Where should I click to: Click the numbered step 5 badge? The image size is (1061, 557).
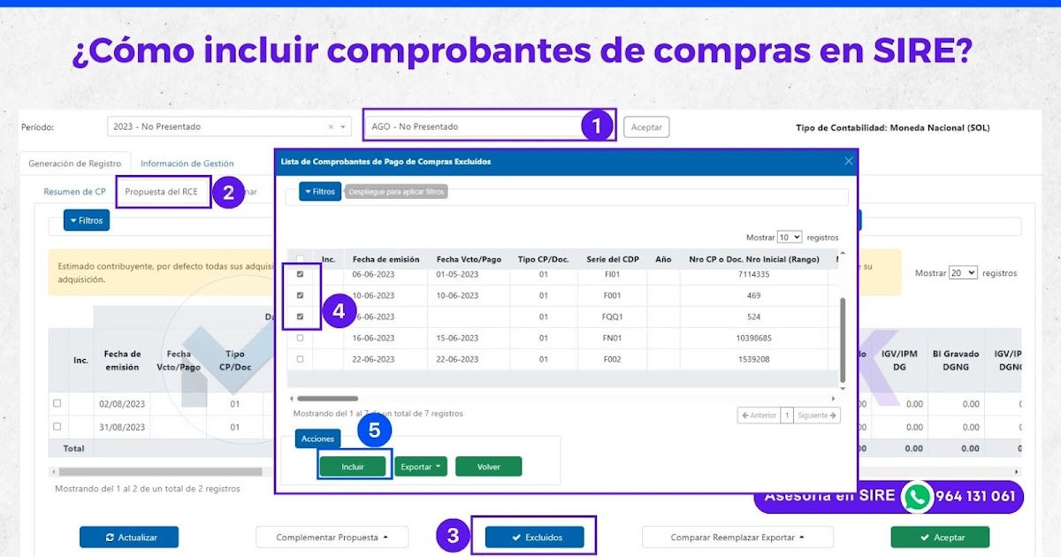click(x=374, y=431)
